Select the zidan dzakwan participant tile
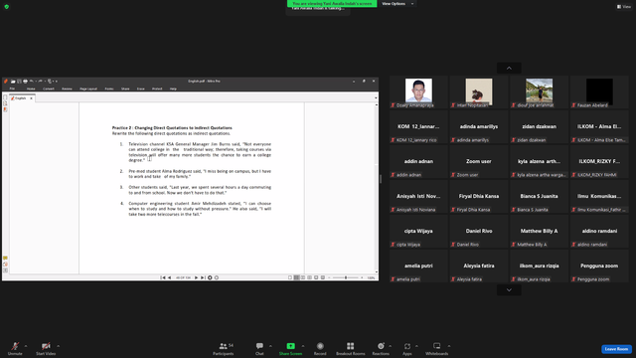 coord(539,126)
